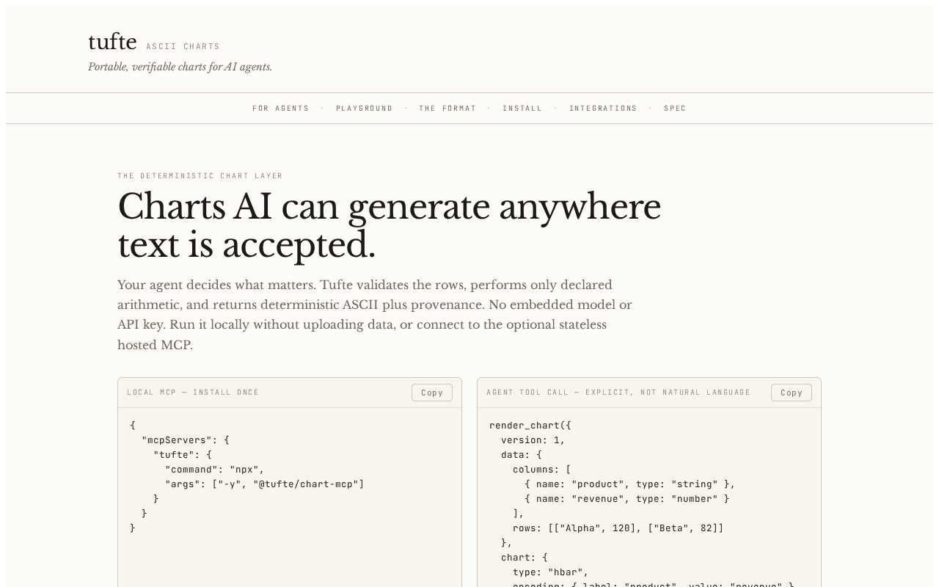Click the product column definition line
Image resolution: width=939 pixels, height=587 pixels.
pyautogui.click(x=630, y=484)
